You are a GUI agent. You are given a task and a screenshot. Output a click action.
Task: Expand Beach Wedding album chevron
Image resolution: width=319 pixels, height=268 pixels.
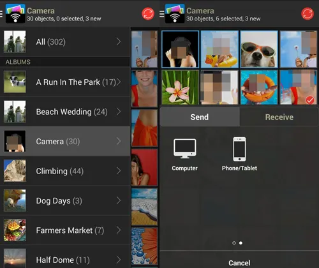(x=119, y=112)
